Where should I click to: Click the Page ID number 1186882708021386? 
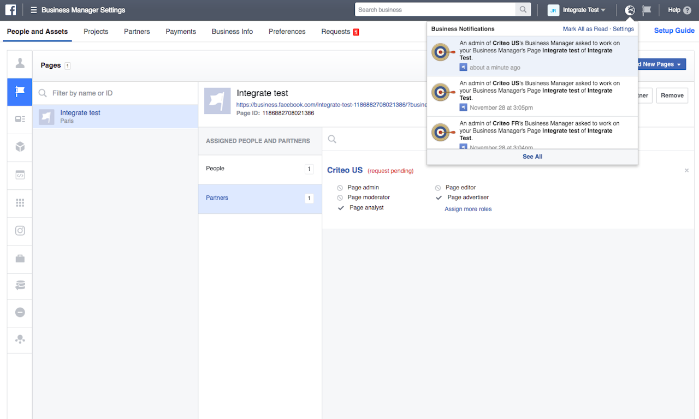pos(288,113)
